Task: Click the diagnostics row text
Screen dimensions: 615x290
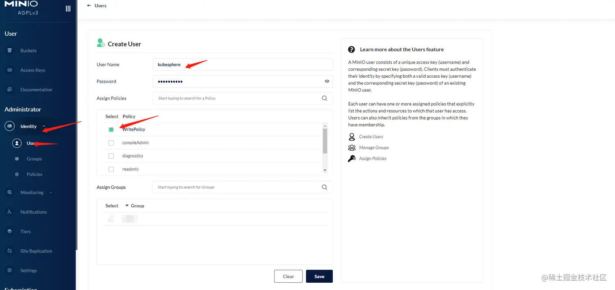Action: pos(133,156)
